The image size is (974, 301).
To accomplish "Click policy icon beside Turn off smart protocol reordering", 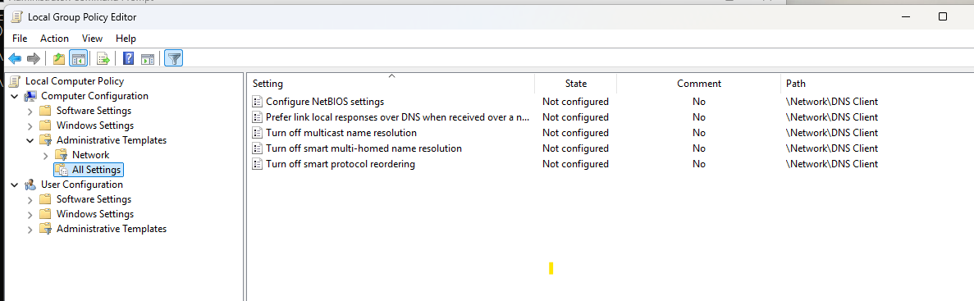I will (257, 165).
